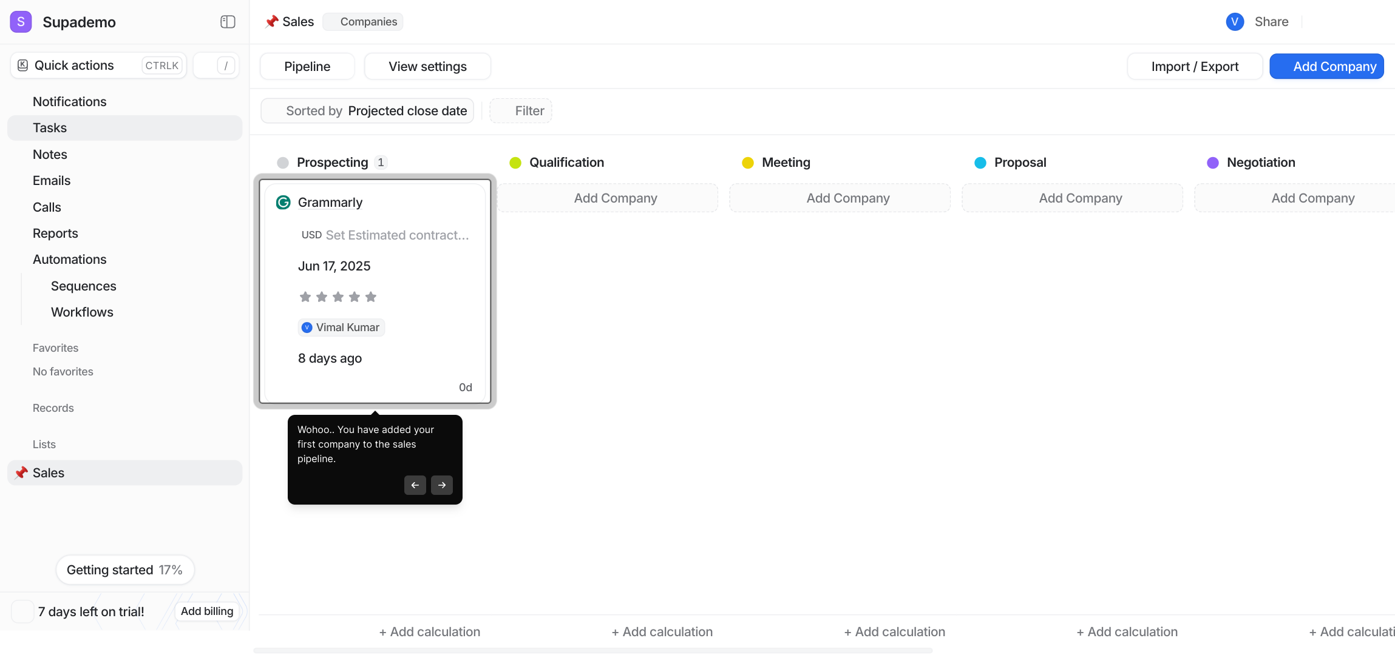This screenshot has width=1395, height=655.
Task: Click the Import / Export button
Action: [x=1194, y=66]
